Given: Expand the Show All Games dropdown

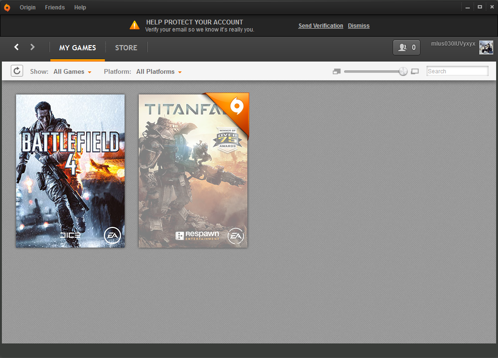Looking at the screenshot, I should click(72, 72).
